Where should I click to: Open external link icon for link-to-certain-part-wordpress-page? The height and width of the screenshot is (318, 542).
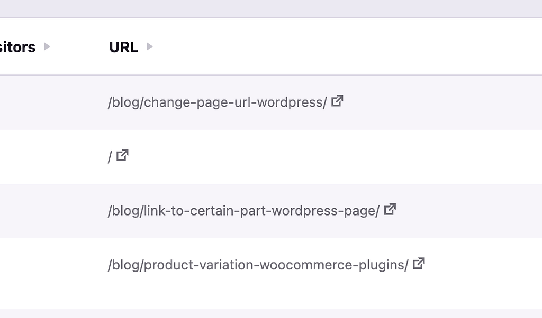click(390, 209)
